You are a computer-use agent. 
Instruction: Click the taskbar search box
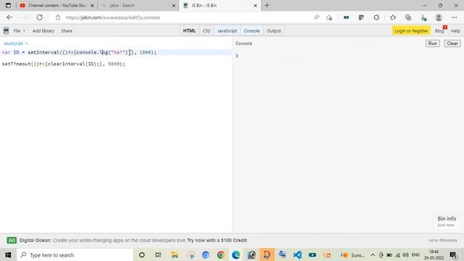click(x=75, y=254)
